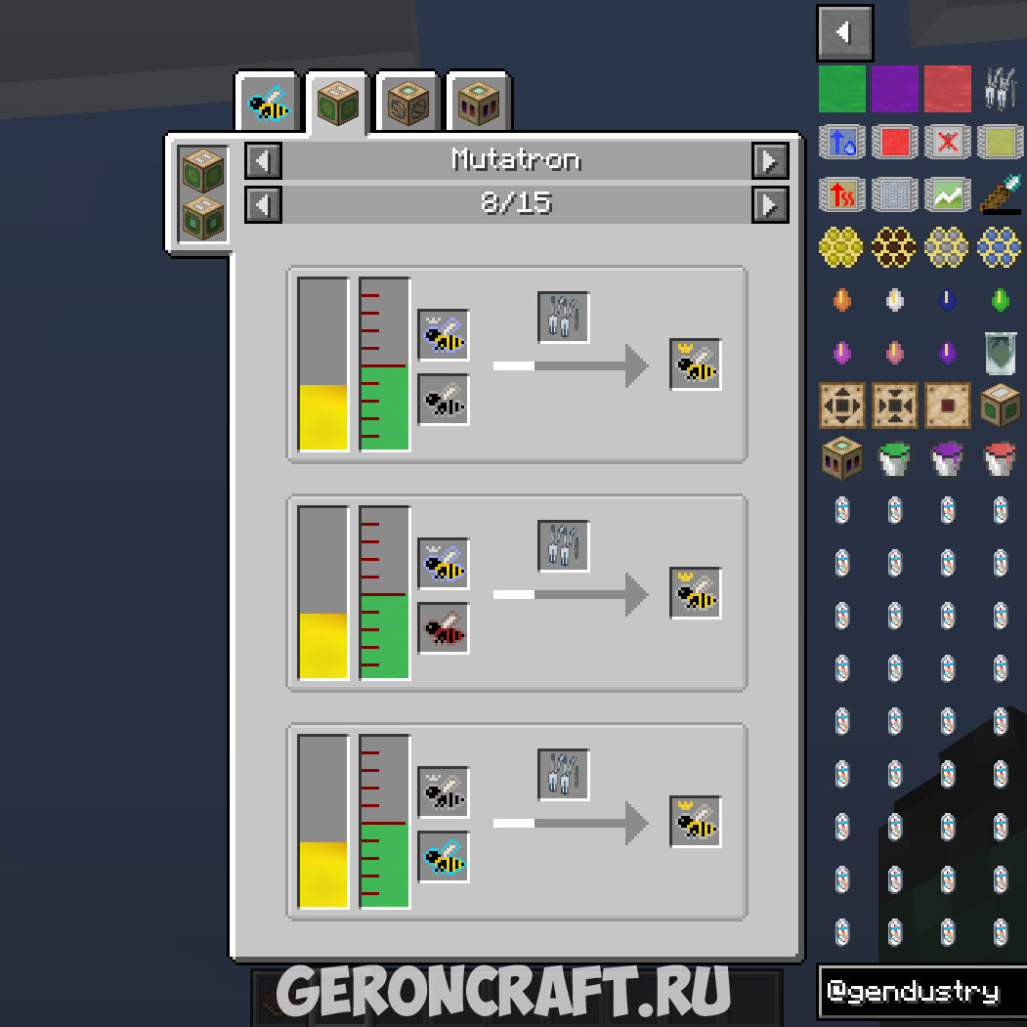Select the sieve upgrade with the mesh pattern
The height and width of the screenshot is (1027, 1027).
[x=895, y=194]
